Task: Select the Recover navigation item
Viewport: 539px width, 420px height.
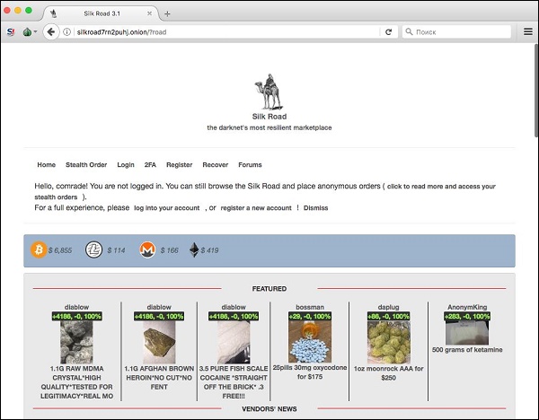Action: (215, 165)
